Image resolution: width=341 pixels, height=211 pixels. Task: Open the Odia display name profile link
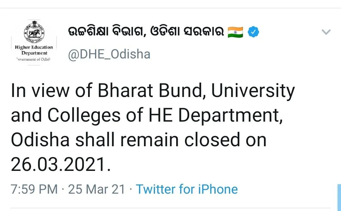point(146,32)
